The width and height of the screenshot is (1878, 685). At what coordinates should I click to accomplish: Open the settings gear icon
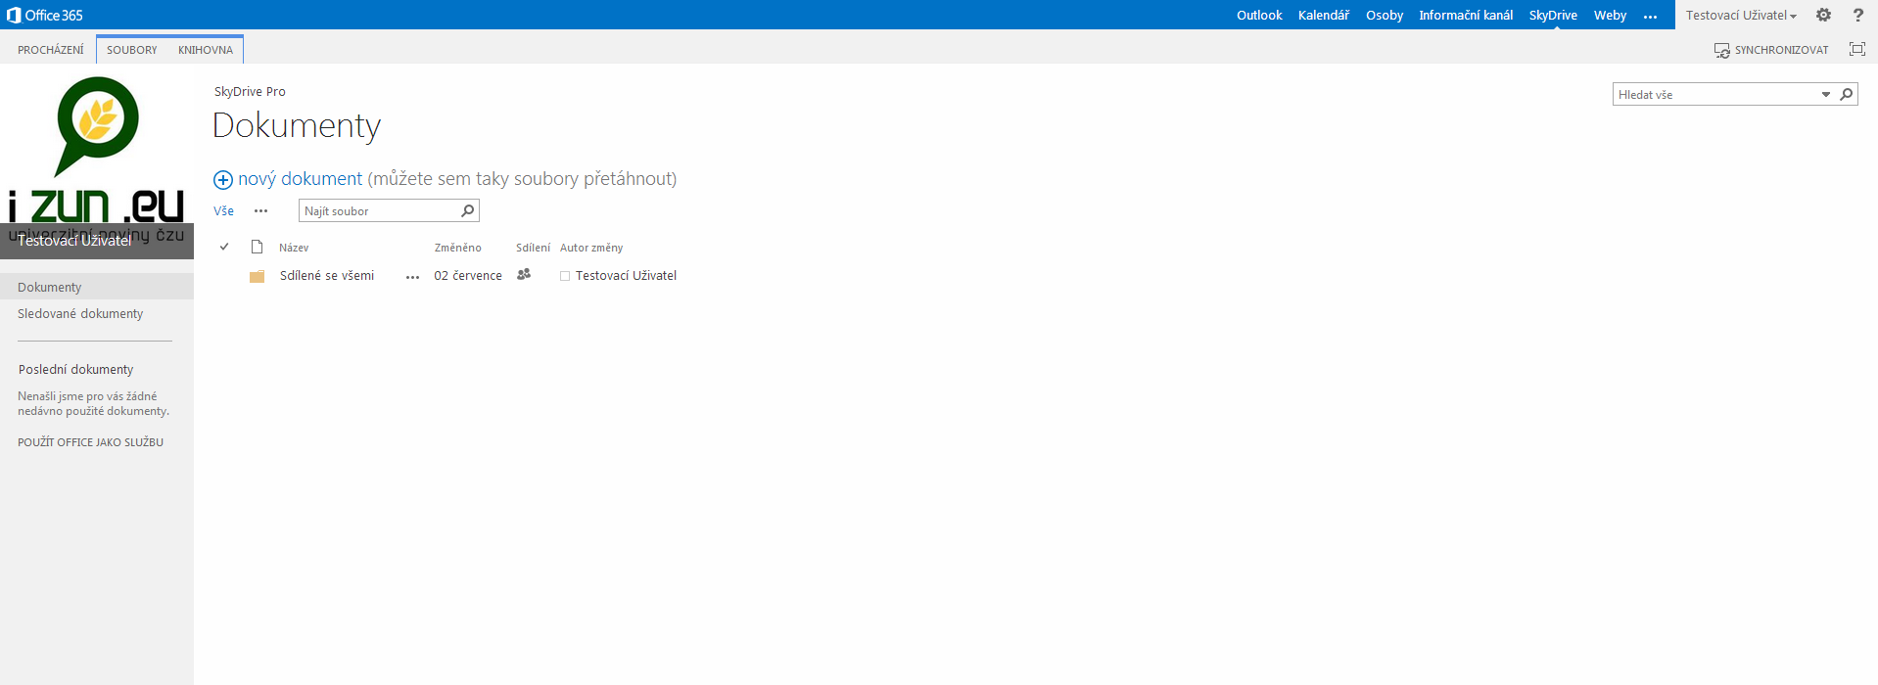point(1823,15)
